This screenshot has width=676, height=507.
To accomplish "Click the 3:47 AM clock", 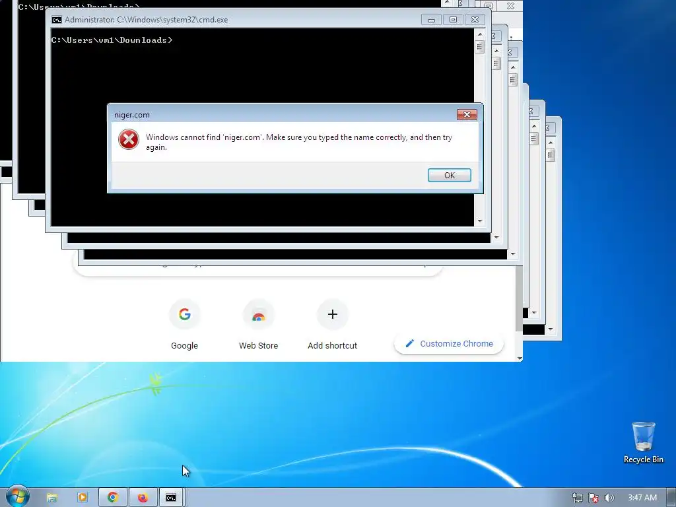I will point(642,498).
